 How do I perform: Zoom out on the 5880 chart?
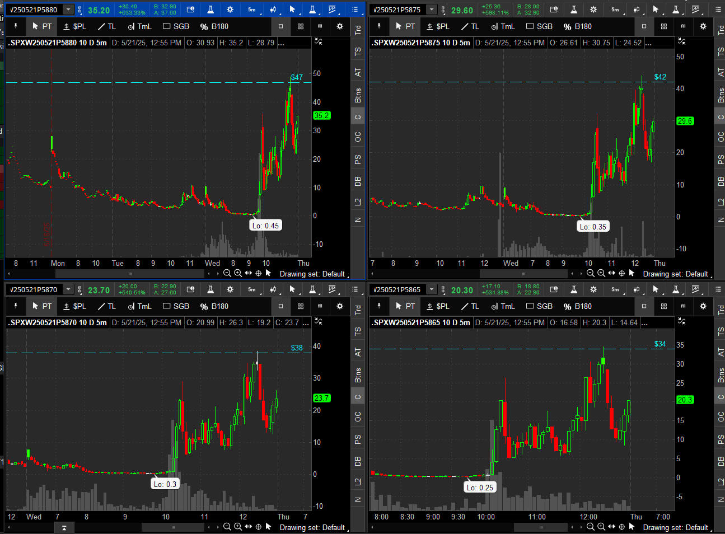tap(227, 273)
